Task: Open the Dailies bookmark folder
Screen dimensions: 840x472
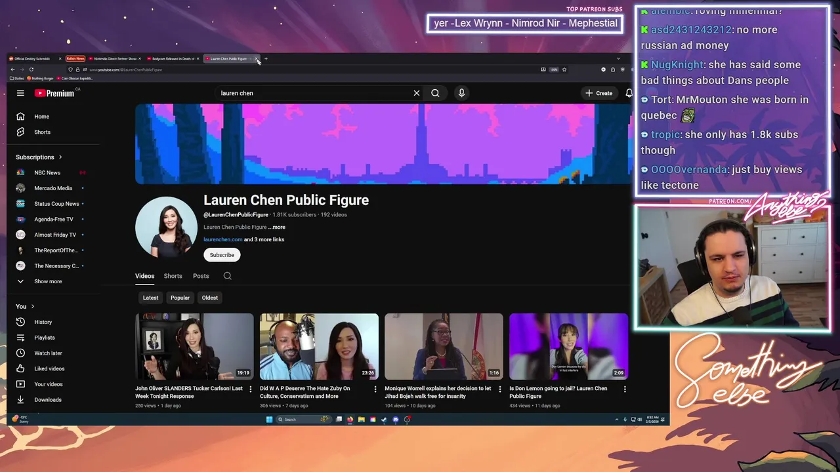Action: point(17,79)
